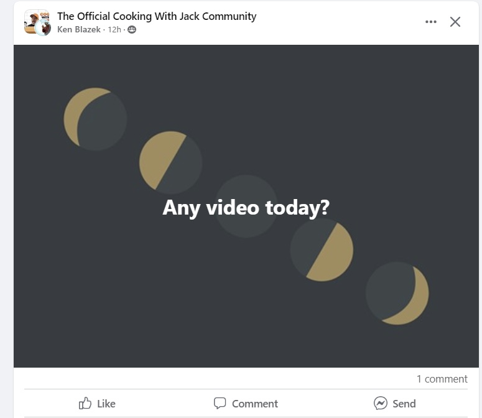
Task: Click the lower half-moon graphic
Action: pyautogui.click(x=322, y=250)
